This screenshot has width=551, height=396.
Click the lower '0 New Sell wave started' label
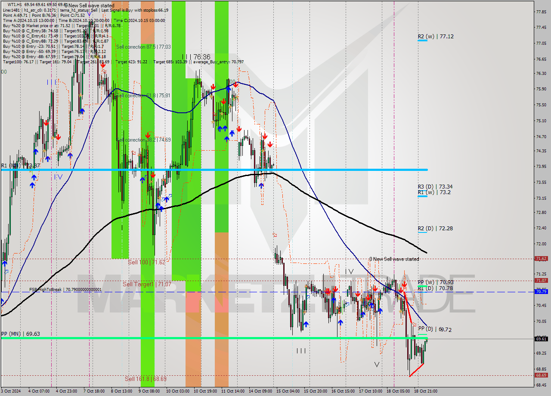point(394,259)
